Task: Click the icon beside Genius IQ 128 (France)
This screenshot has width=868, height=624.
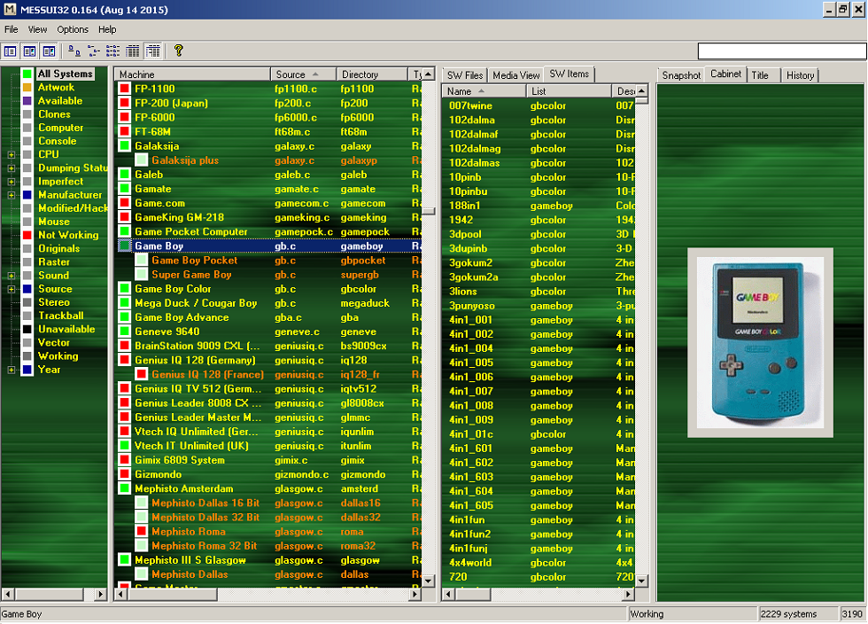Action: click(x=142, y=374)
